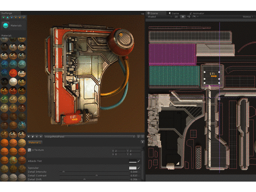The image size is (256, 192).
Task: Open the Gizmos dropdown
Action: tap(248, 17)
